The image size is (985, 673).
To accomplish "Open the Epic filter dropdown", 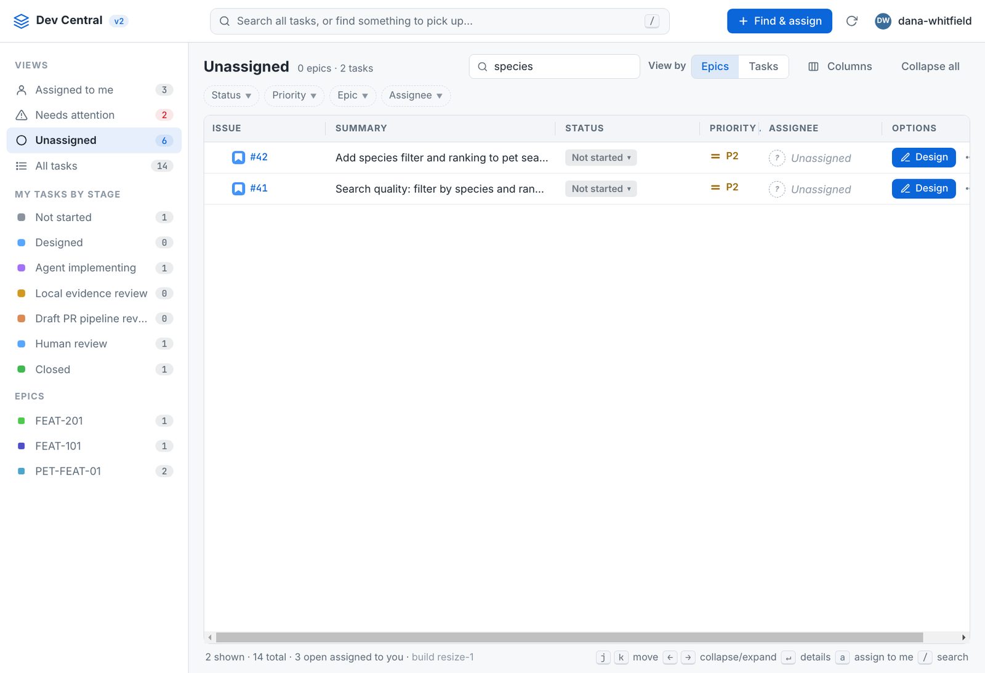I will pyautogui.click(x=353, y=95).
